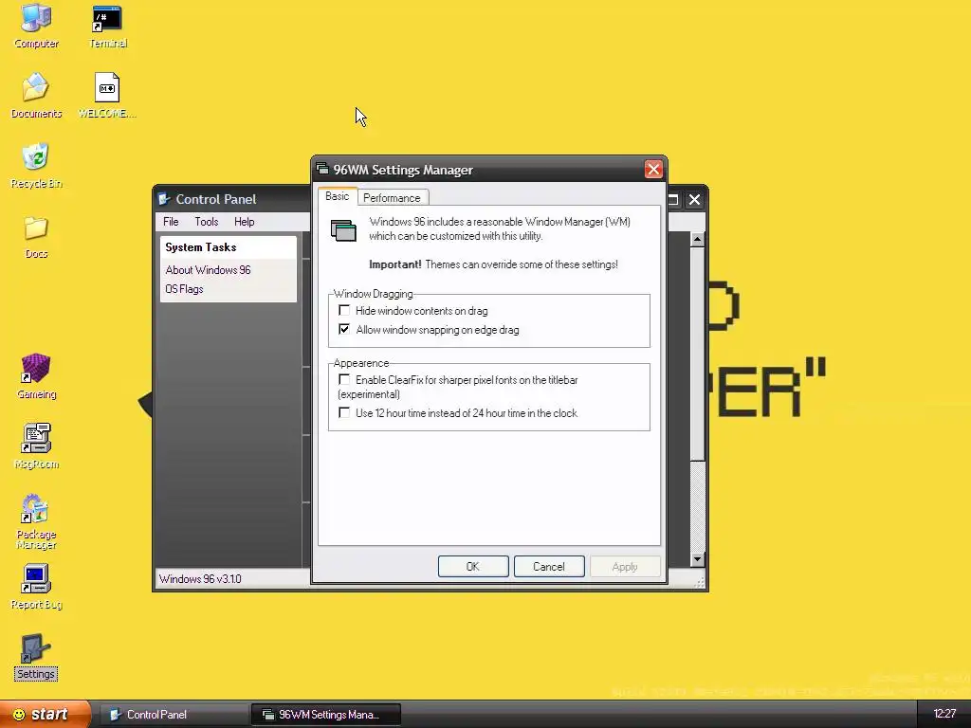The height and width of the screenshot is (728, 971).
Task: Open the Tools menu in Control Panel
Action: (206, 222)
